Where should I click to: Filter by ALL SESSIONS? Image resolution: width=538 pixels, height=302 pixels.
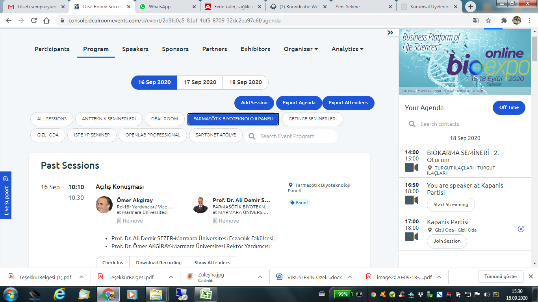pos(52,119)
